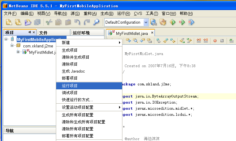This screenshot has width=236, height=141.
Task: Minimize the 项目 panel with its slide icon
Action: (30, 32)
